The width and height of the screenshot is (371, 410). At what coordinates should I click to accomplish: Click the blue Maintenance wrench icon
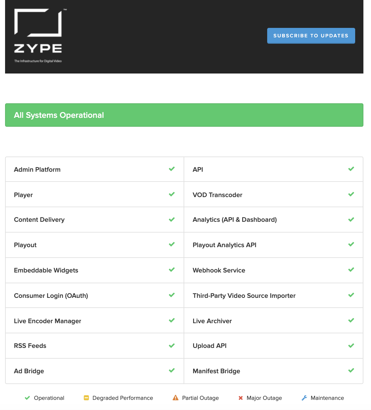(x=304, y=398)
